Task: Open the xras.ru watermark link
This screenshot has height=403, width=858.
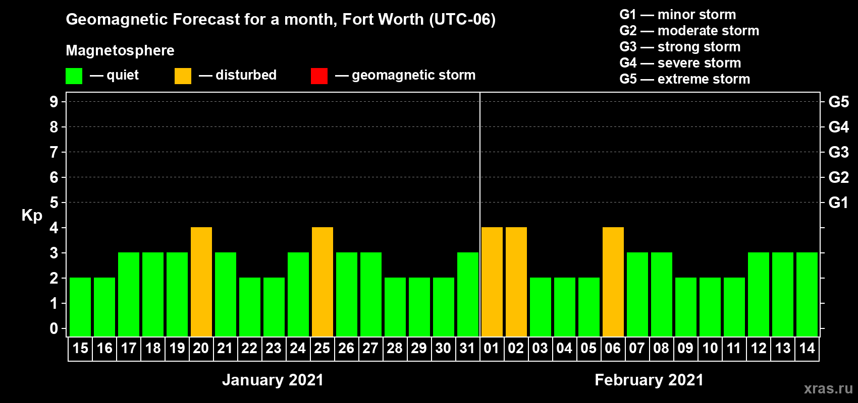Action: tap(828, 388)
